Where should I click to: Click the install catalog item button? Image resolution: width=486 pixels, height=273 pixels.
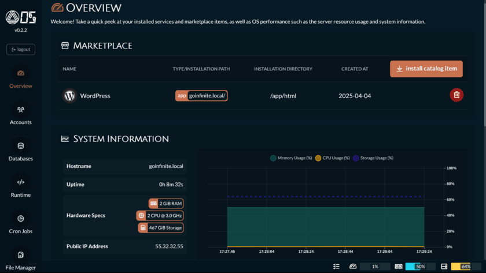426,69
